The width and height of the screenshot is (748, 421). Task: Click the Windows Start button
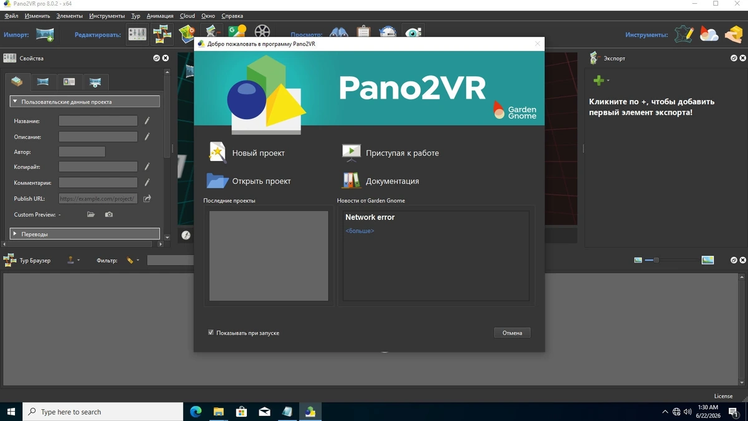11,412
